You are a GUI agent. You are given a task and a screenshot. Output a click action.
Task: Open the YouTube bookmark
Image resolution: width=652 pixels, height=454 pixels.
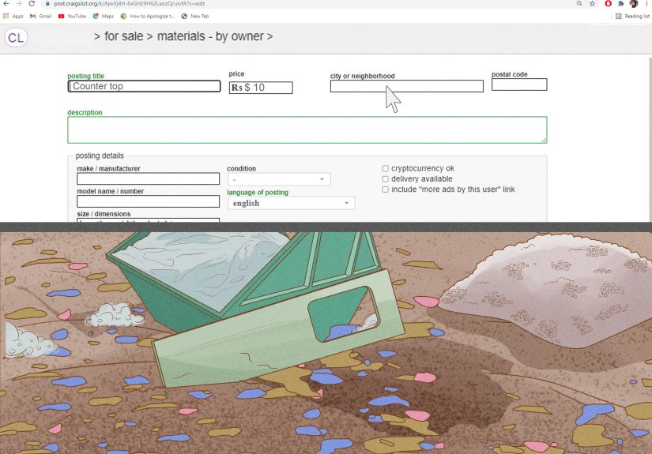click(x=72, y=16)
